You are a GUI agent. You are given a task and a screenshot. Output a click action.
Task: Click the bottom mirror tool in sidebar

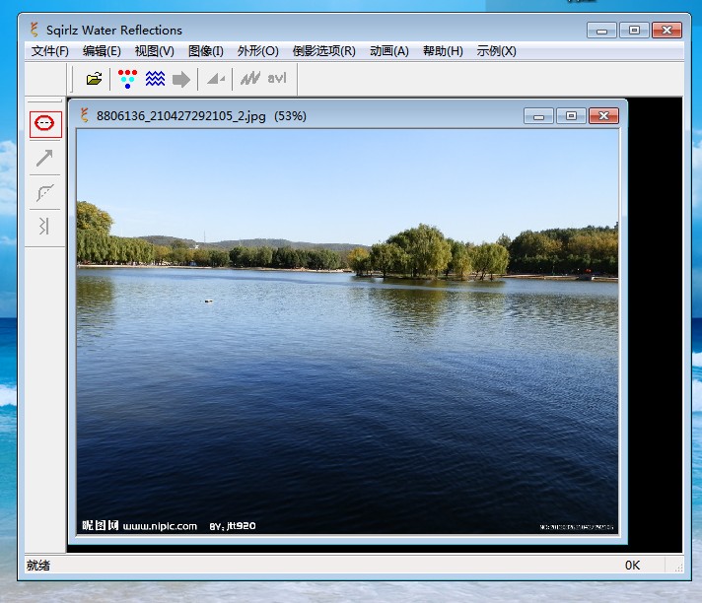(x=44, y=227)
